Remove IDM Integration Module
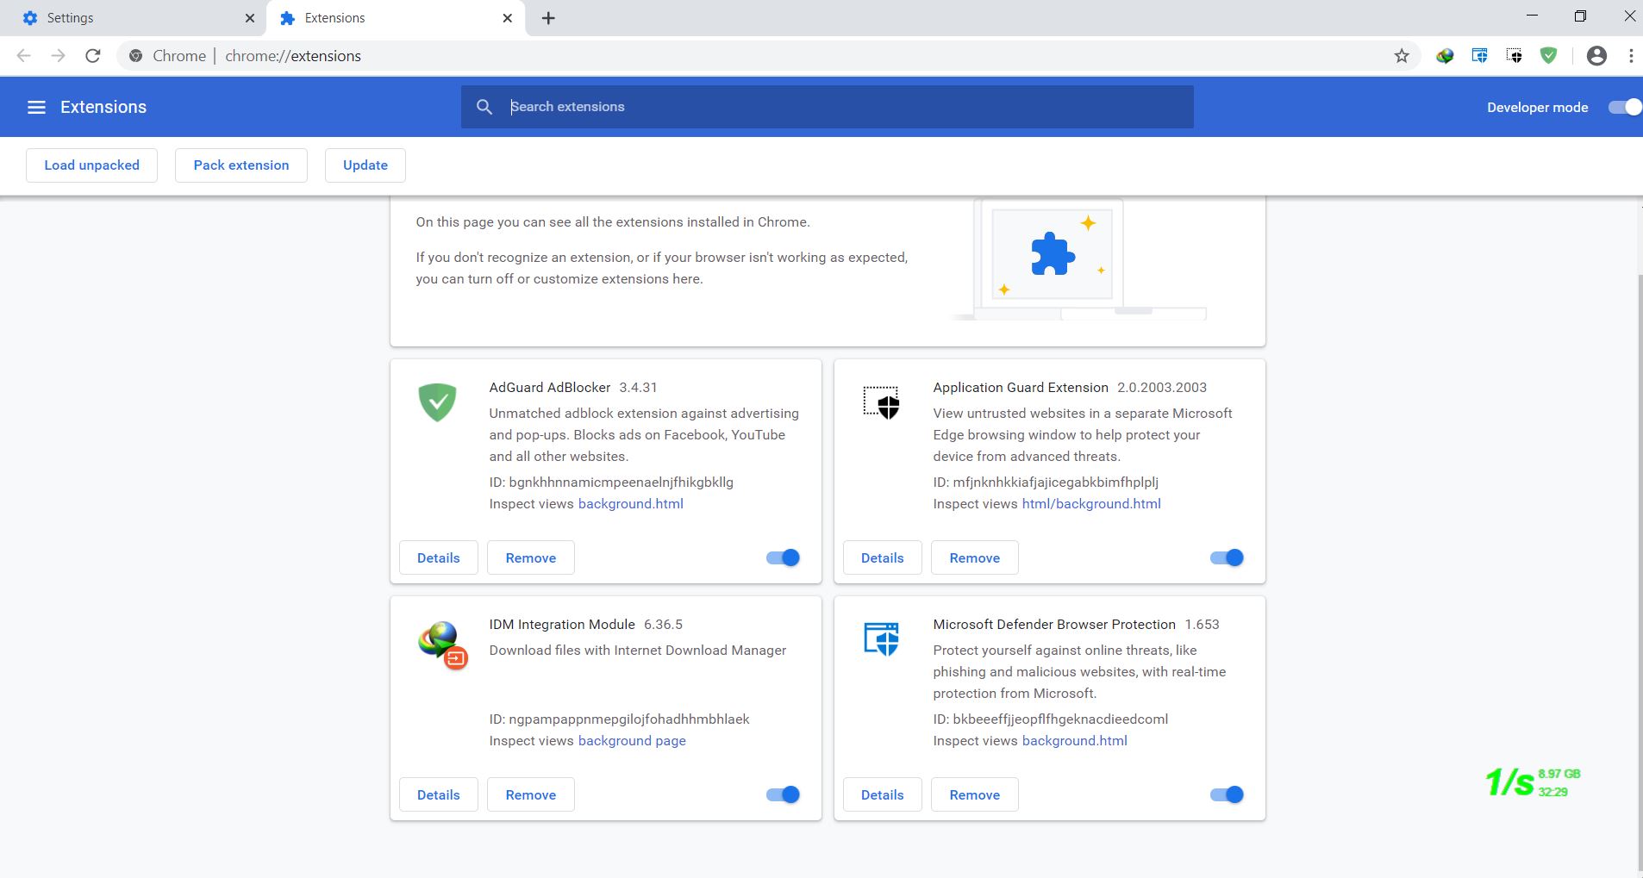 click(531, 794)
